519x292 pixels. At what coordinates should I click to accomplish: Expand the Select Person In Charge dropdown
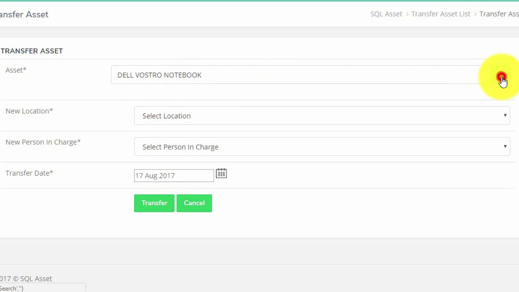click(x=322, y=147)
